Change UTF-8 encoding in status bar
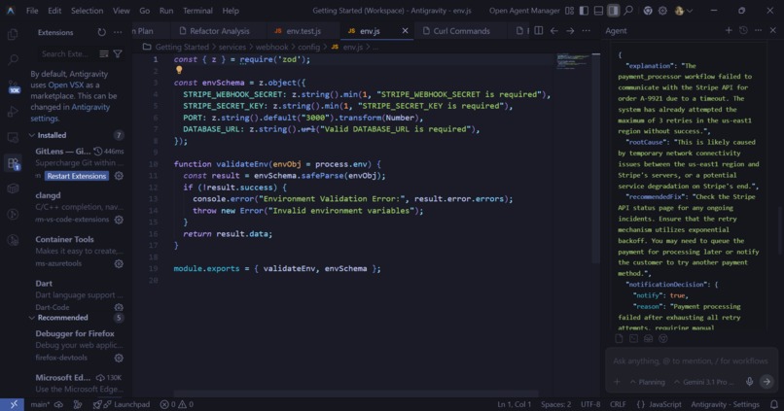This screenshot has height=411, width=784. coord(590,404)
